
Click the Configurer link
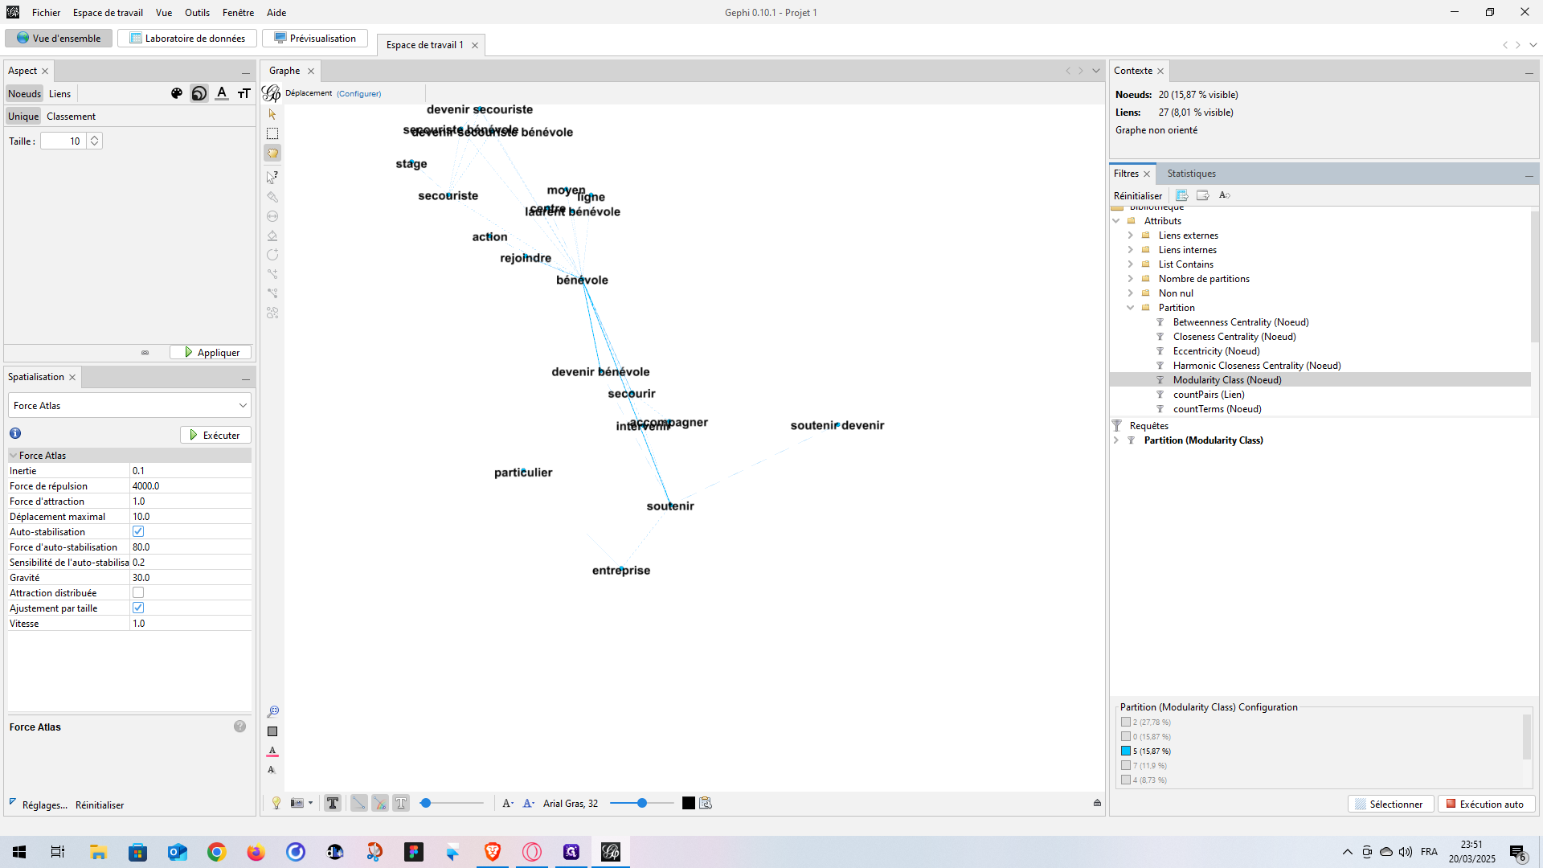coord(358,93)
